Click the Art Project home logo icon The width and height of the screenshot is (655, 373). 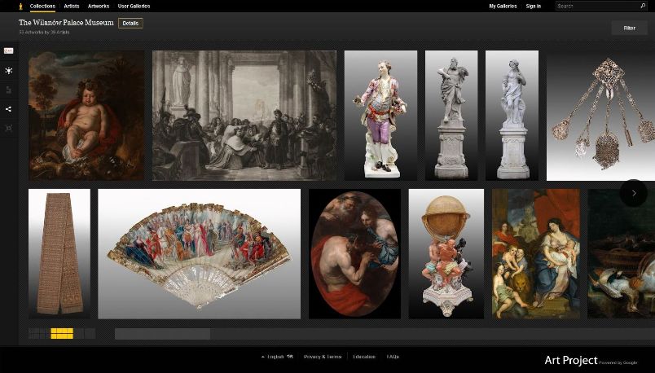point(20,6)
